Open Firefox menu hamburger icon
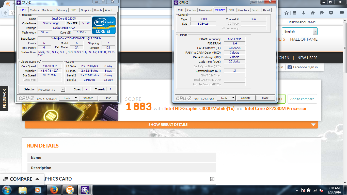Image resolution: width=347 pixels, height=195 pixels. coord(342,13)
